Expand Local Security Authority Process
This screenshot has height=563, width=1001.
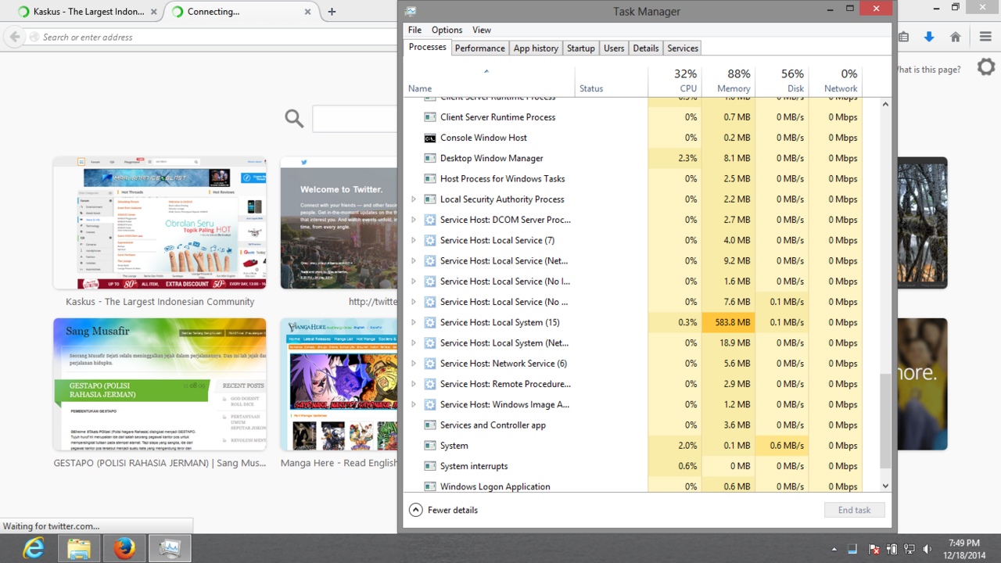pos(414,199)
